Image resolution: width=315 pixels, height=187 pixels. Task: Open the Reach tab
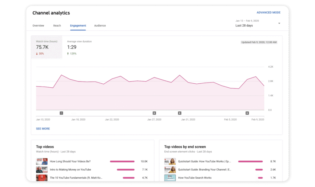point(57,26)
